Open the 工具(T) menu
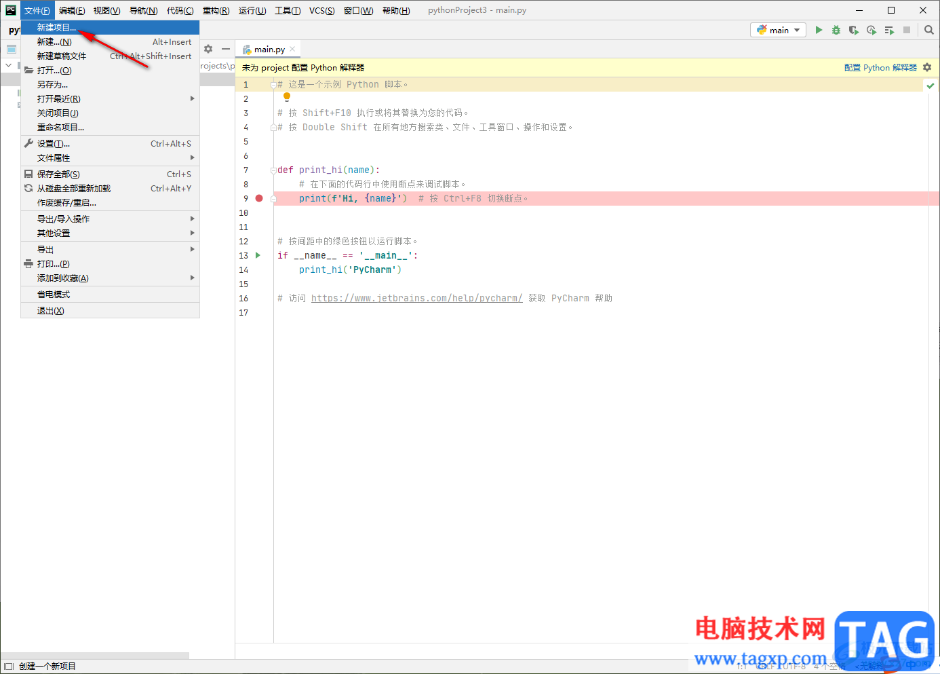The height and width of the screenshot is (674, 940). tap(288, 10)
